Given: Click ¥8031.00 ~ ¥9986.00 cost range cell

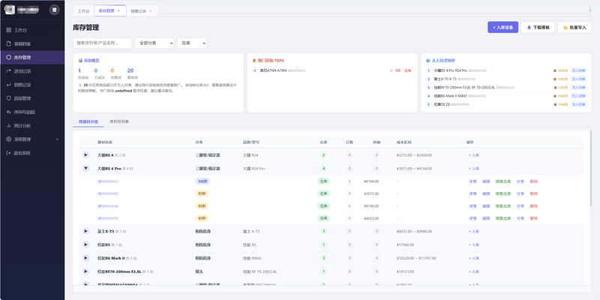Looking at the screenshot, I should 415,232.
